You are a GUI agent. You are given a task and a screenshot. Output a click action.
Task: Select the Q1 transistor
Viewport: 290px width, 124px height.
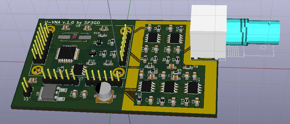pos(92,53)
